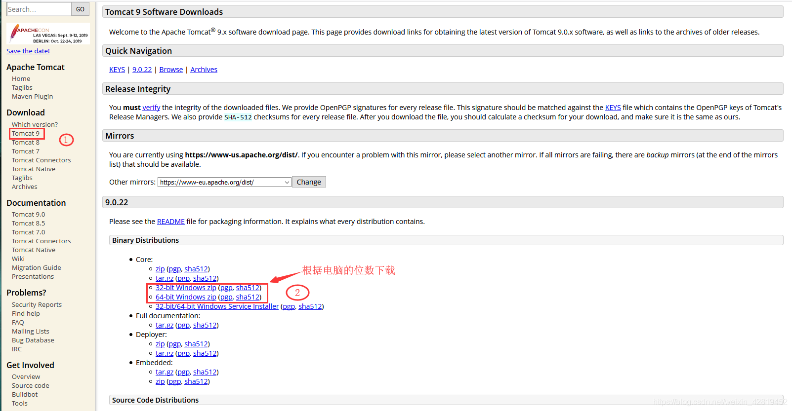Click the search input field
792x411 pixels.
(39, 9)
